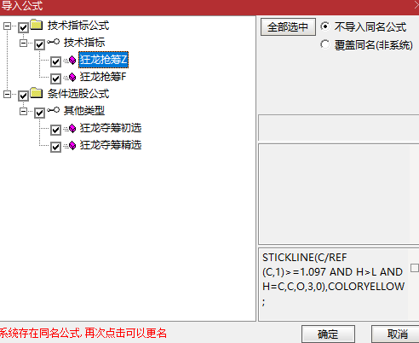419x343 pixels.
Task: Cancel the dialog with 取消
Action: point(395,334)
